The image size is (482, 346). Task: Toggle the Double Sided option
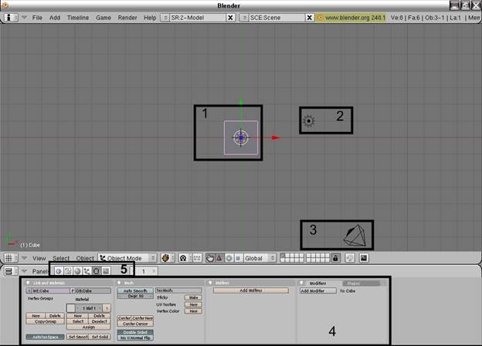tap(135, 333)
